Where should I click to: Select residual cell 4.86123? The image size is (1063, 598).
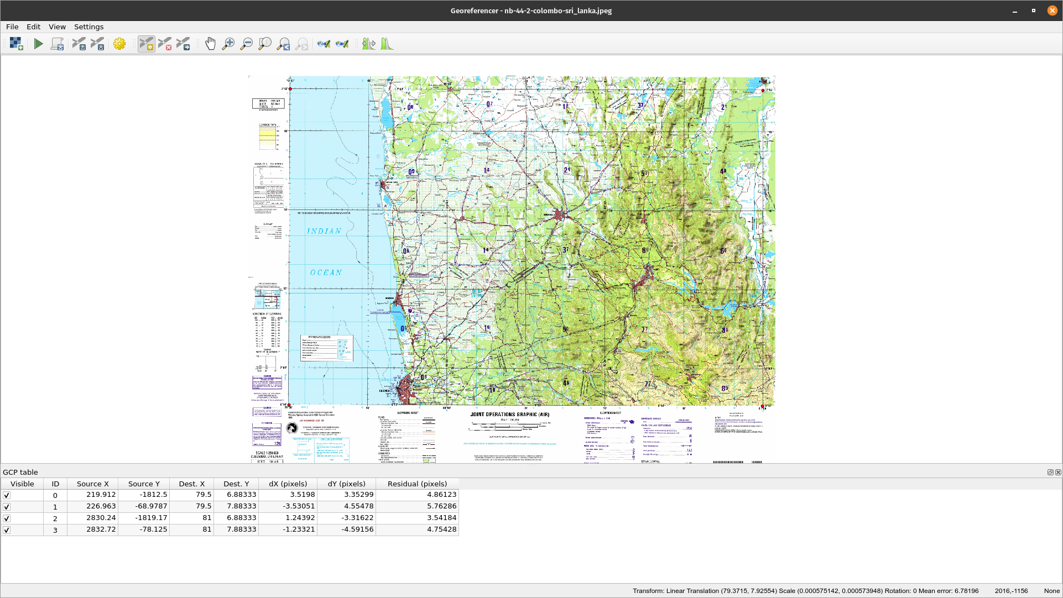coord(417,495)
